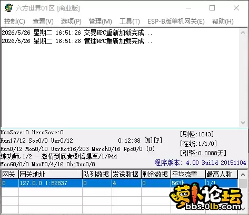The image size is (249, 215).
Task: Click the 网关 column header
Action: pyautogui.click(x=9, y=174)
